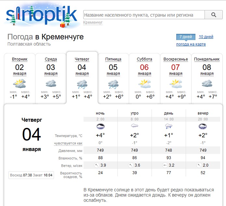The image size is (226, 206).
Task: Click the Кременчуг link under search
Action: (93, 22)
